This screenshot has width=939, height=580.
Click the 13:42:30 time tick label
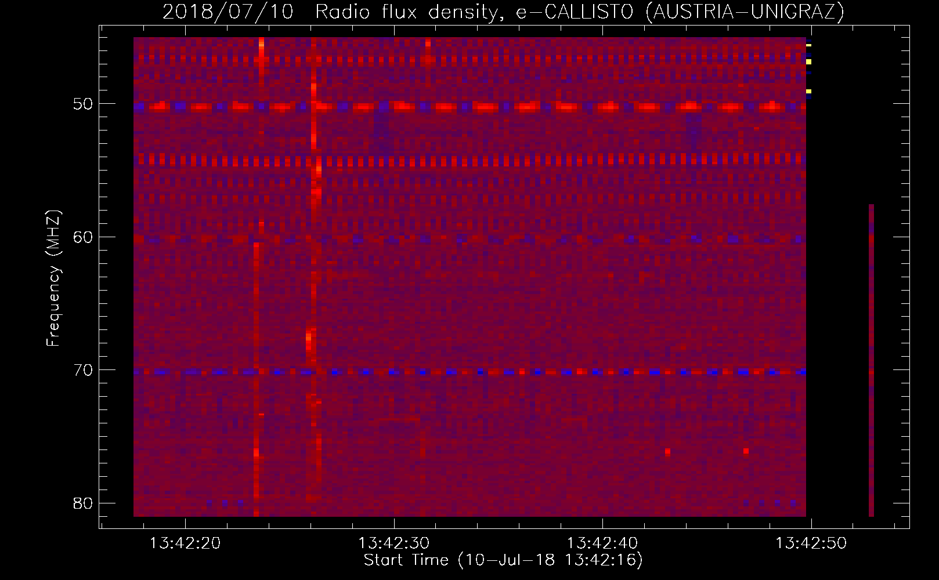[394, 543]
